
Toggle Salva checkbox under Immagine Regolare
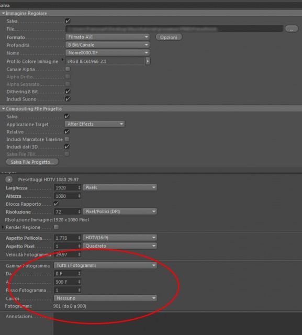click(68, 21)
